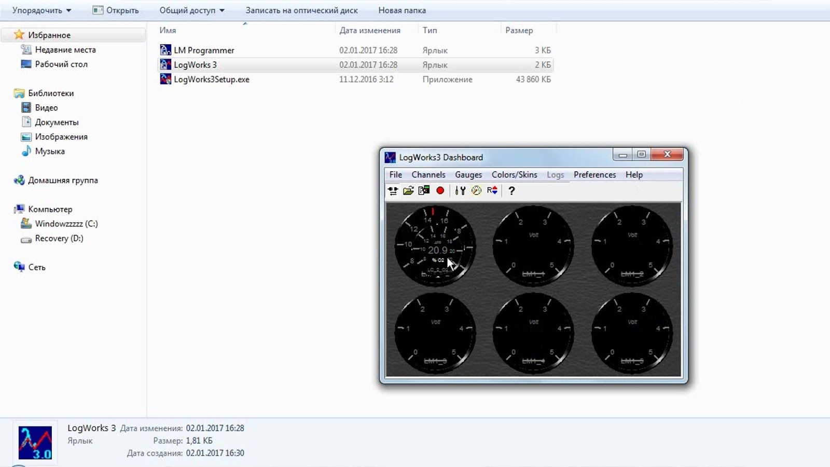The image size is (830, 467).
Task: Open the Recovery (D:) drive
Action: 59,239
